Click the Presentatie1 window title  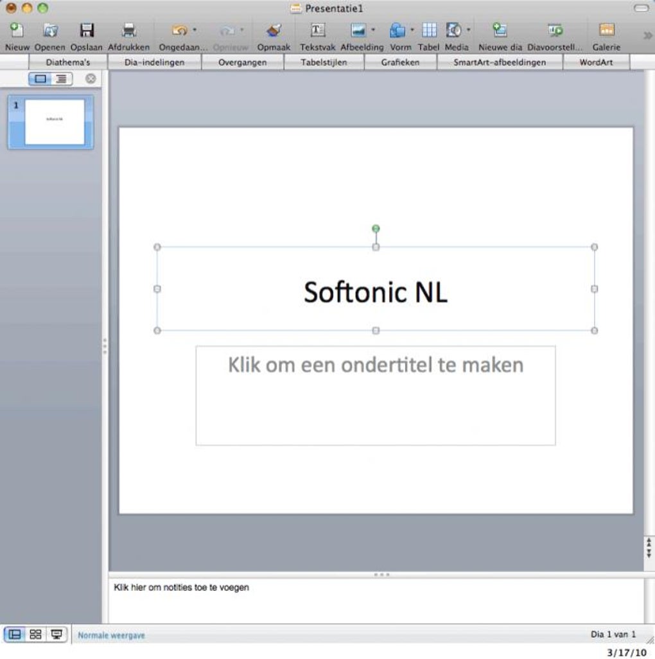point(334,8)
